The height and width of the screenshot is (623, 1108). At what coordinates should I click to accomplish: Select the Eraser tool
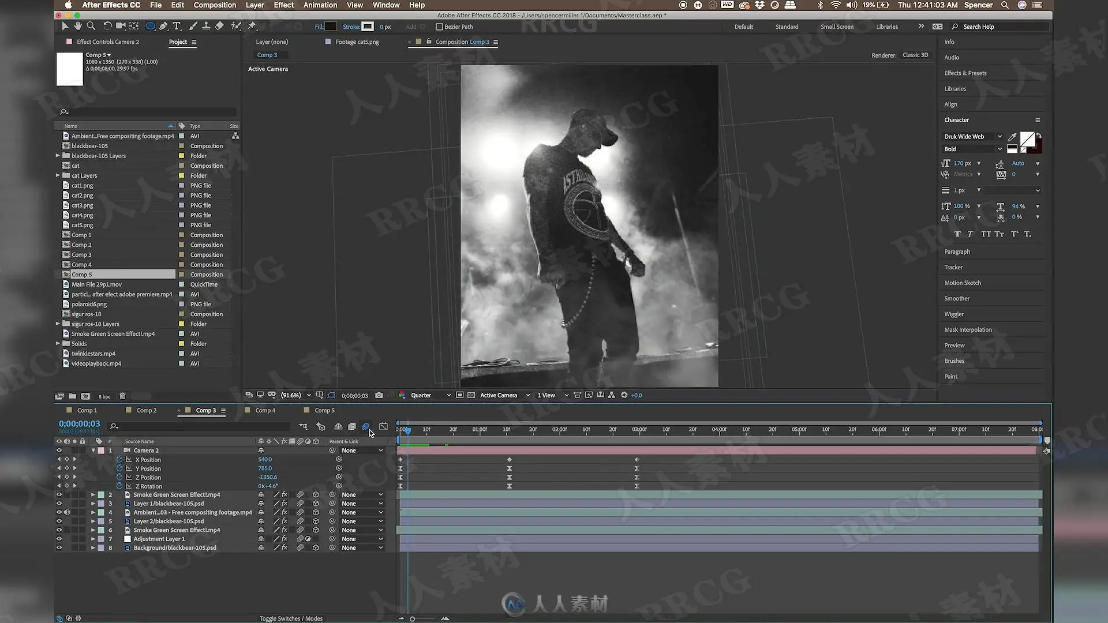[219, 26]
